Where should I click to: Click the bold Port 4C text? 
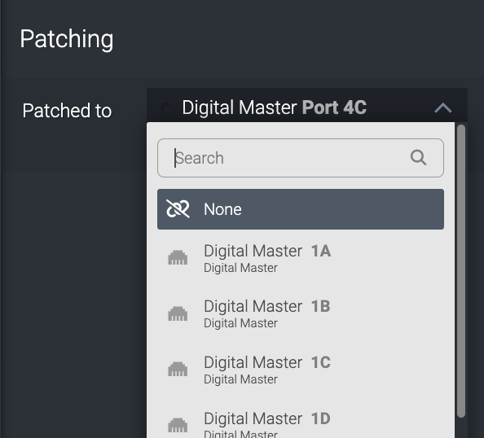point(334,107)
